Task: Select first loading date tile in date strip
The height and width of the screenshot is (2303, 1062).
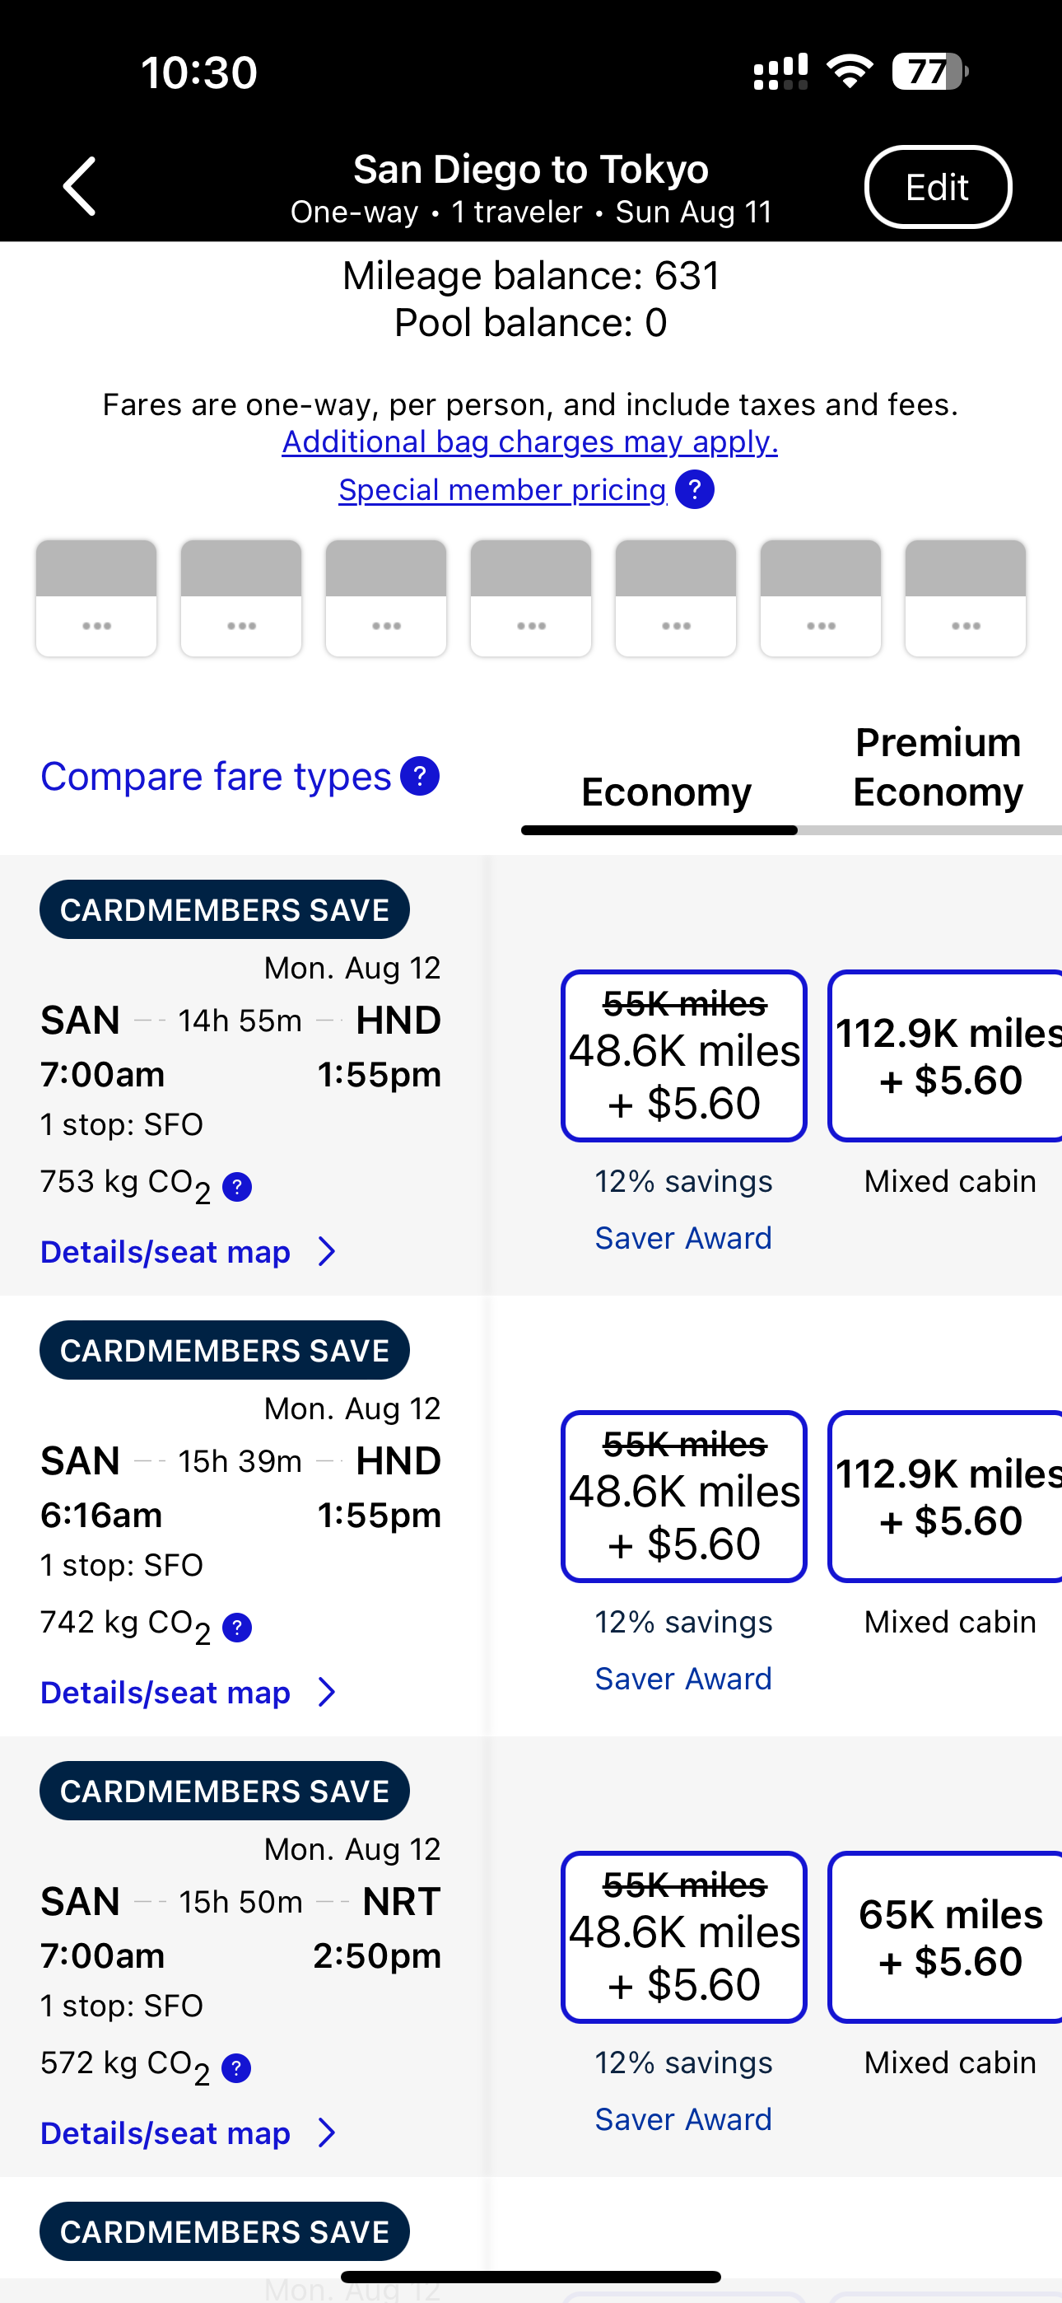Action: (x=96, y=598)
